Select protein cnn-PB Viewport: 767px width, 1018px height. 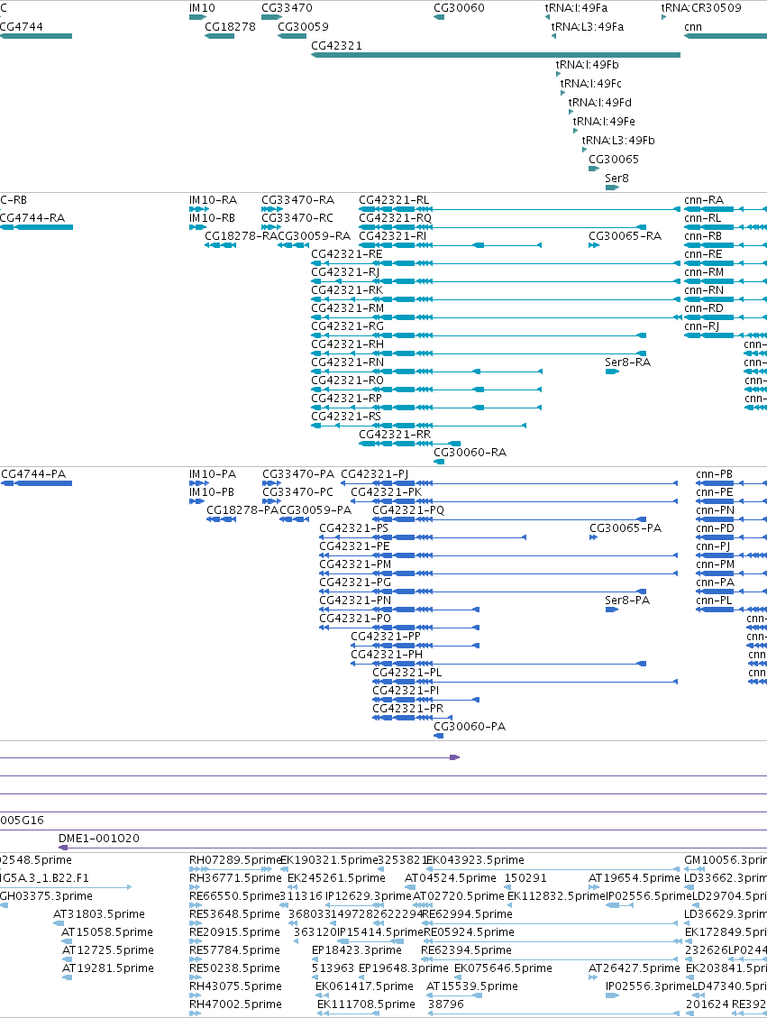(x=714, y=474)
